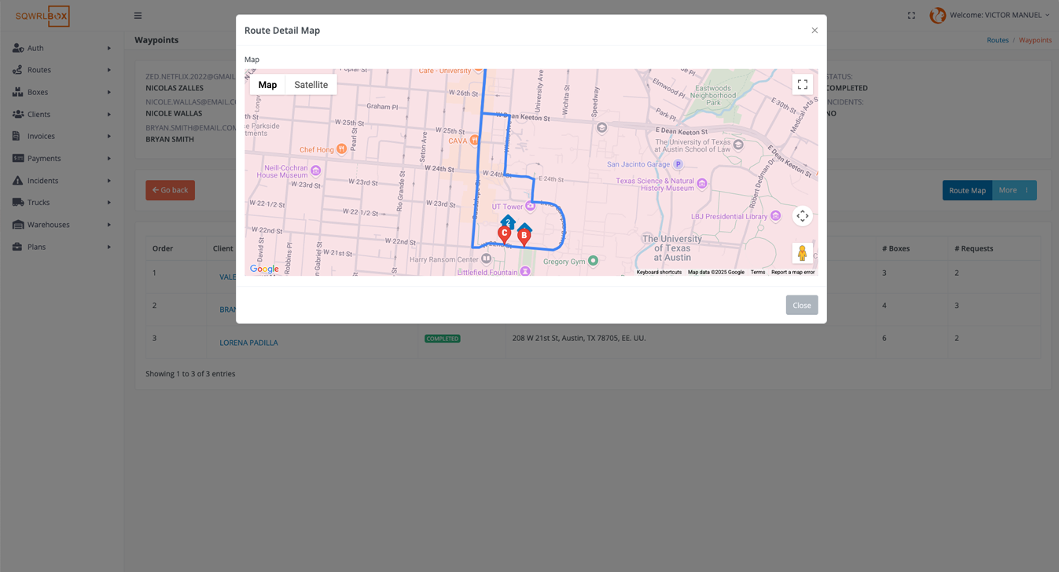
Task: Toggle fullscreen view on the map
Action: 802,85
